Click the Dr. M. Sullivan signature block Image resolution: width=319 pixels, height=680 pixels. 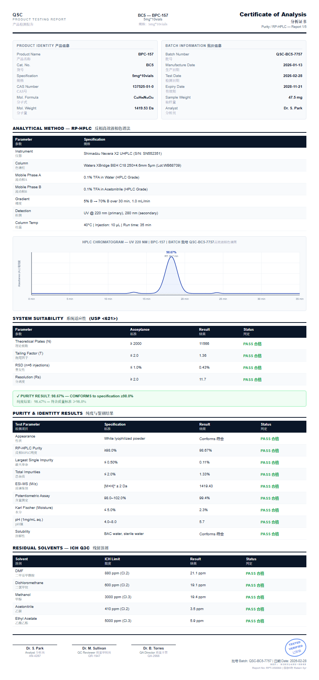[94, 650]
